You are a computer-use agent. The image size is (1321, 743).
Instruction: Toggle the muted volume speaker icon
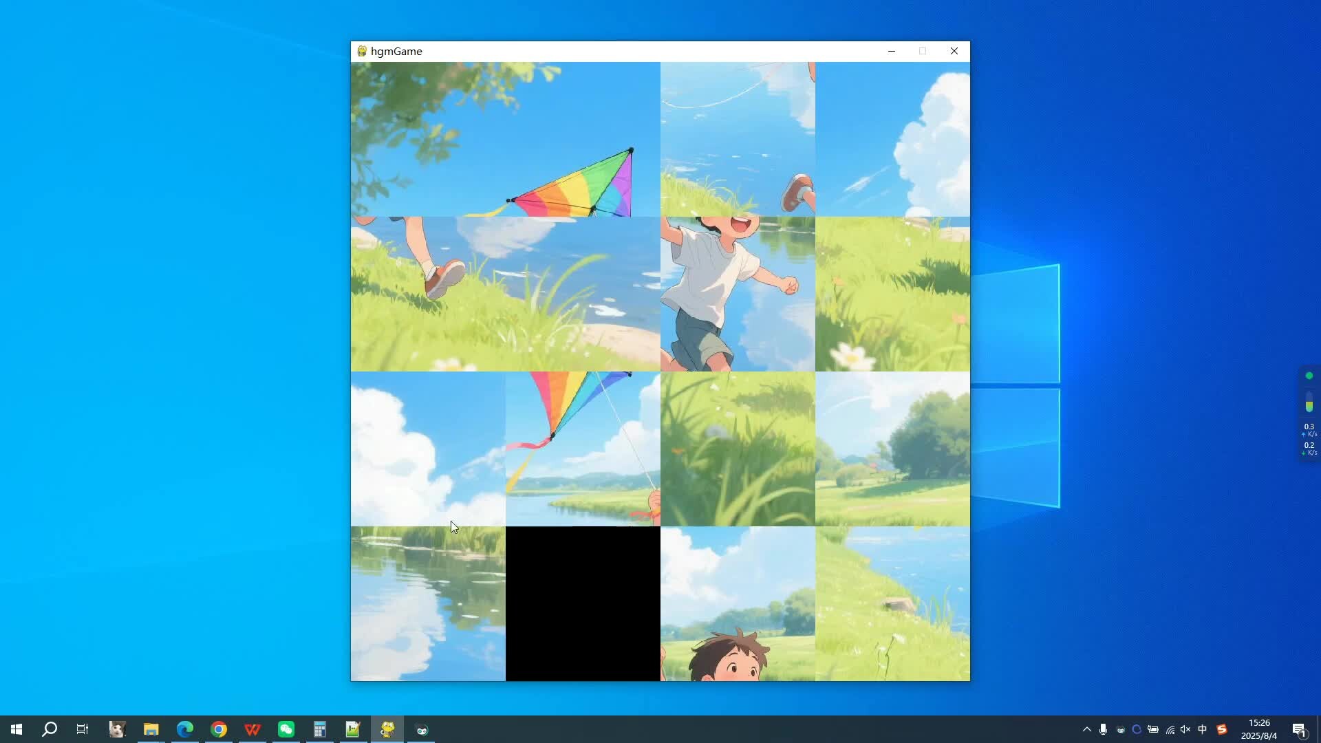click(x=1185, y=729)
